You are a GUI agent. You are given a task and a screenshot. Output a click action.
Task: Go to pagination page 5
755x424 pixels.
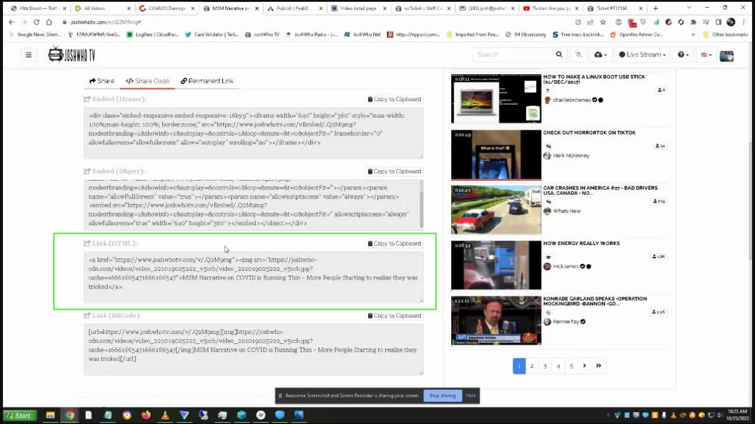[x=571, y=366]
